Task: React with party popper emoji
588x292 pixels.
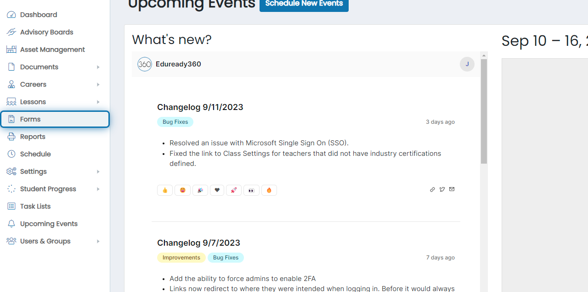Action: point(200,190)
